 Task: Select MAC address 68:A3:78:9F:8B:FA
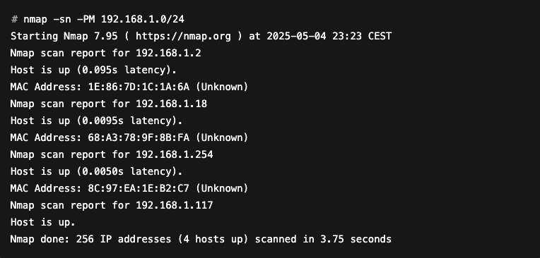[139, 137]
